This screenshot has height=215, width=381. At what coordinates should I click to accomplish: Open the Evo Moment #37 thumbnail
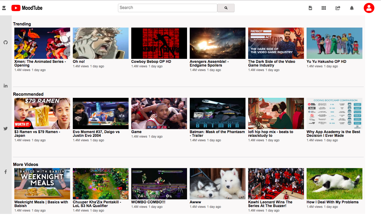point(101,113)
